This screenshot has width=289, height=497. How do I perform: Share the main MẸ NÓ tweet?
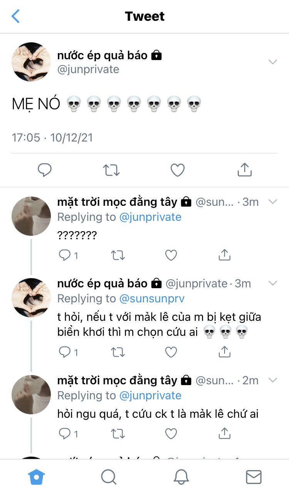(244, 170)
